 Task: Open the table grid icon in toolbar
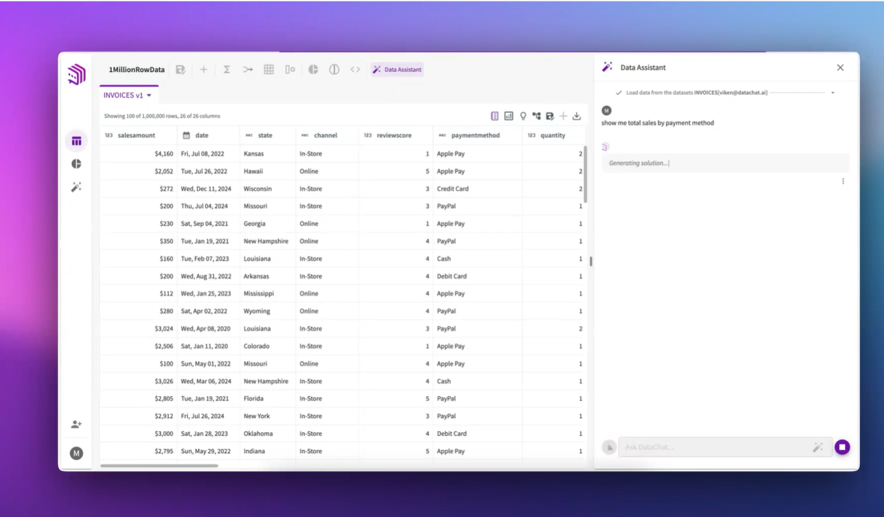pyautogui.click(x=269, y=69)
